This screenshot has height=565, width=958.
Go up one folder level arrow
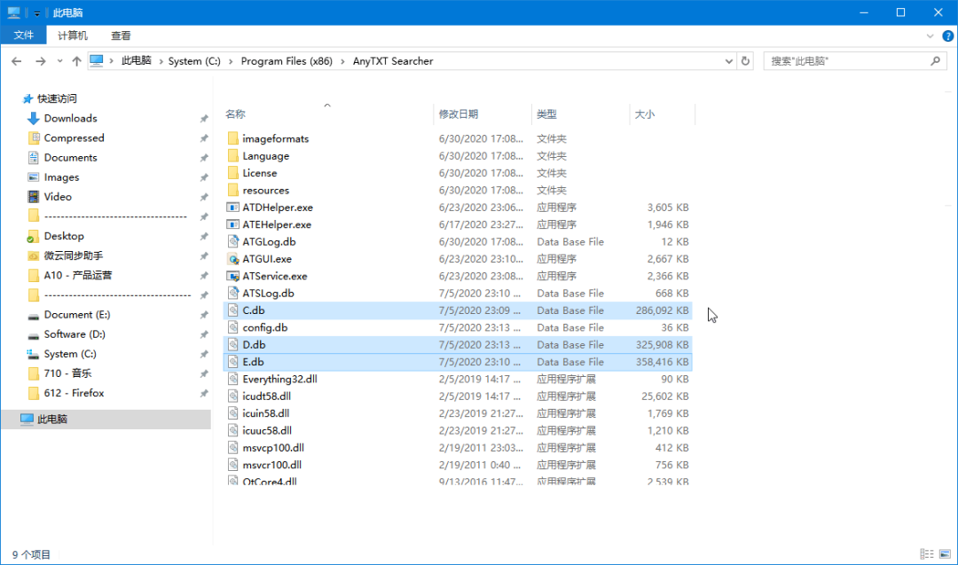(x=76, y=61)
